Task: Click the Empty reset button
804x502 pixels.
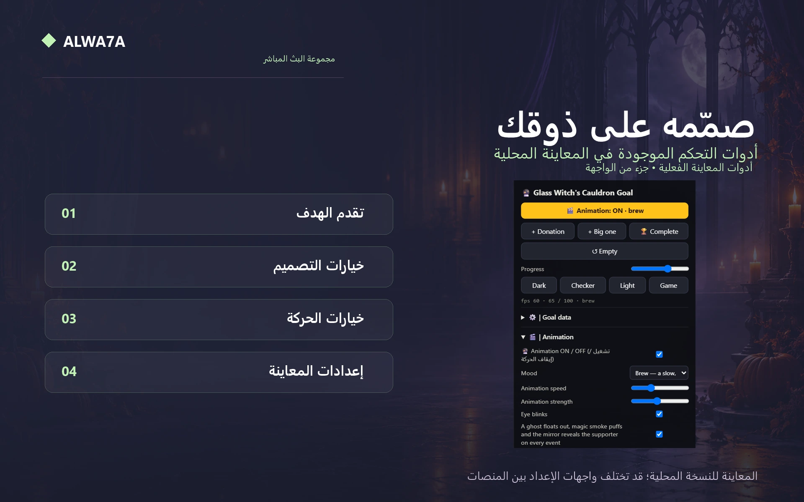Action: (x=604, y=251)
